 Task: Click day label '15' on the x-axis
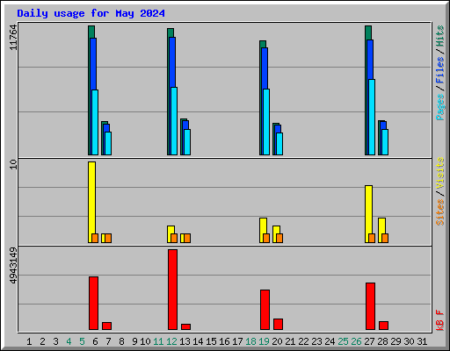211,341
